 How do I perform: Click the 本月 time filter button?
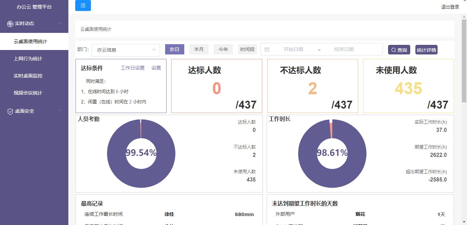pos(199,49)
